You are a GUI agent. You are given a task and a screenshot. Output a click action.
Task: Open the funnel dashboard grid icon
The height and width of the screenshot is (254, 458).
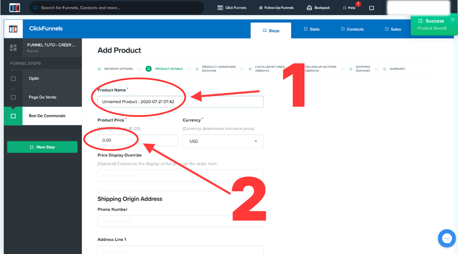pyautogui.click(x=13, y=48)
